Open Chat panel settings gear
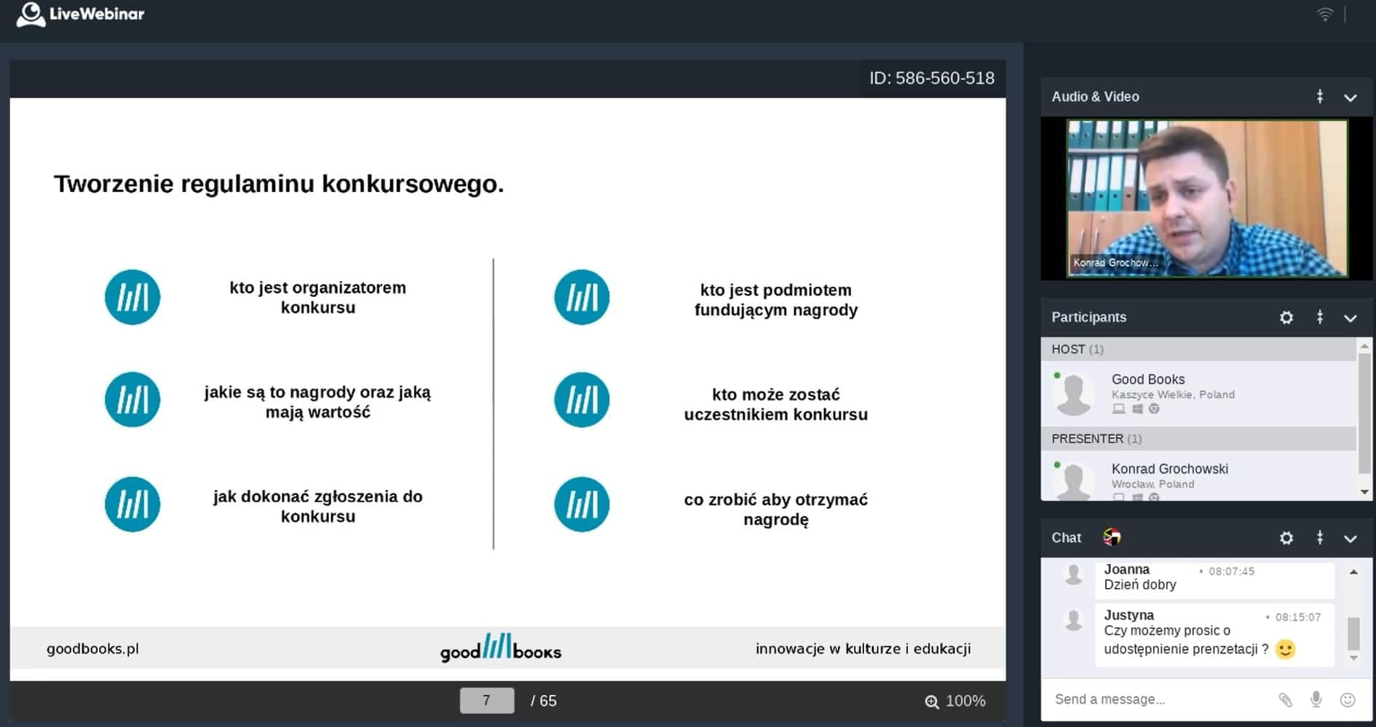Screen dimensions: 1376x727 tap(1286, 538)
